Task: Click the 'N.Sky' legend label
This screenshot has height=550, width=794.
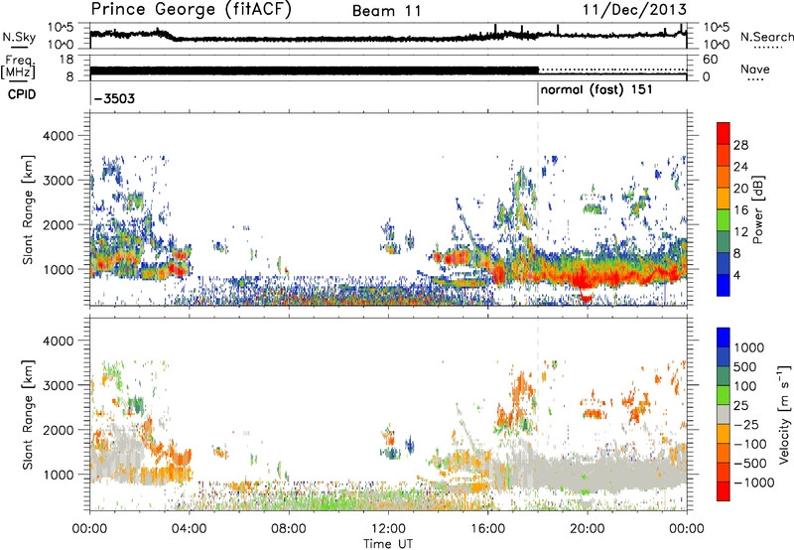Action: (19, 37)
